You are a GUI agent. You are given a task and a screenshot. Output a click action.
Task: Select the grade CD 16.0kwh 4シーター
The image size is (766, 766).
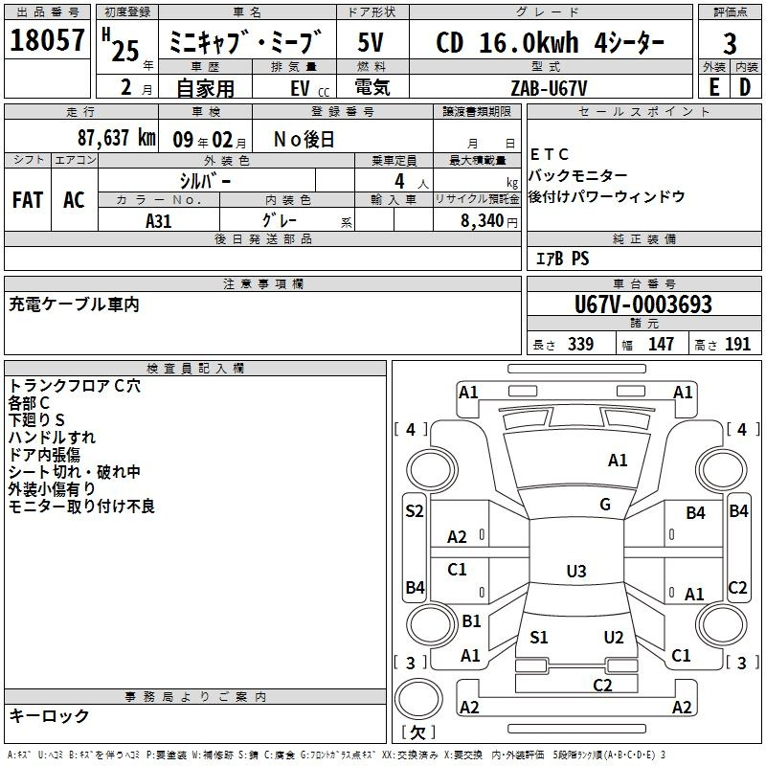(550, 43)
